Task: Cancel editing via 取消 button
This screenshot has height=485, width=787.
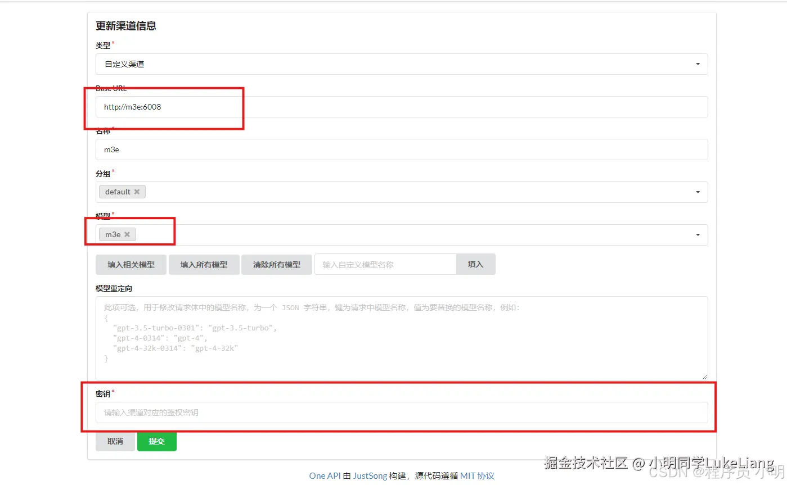Action: click(x=115, y=441)
